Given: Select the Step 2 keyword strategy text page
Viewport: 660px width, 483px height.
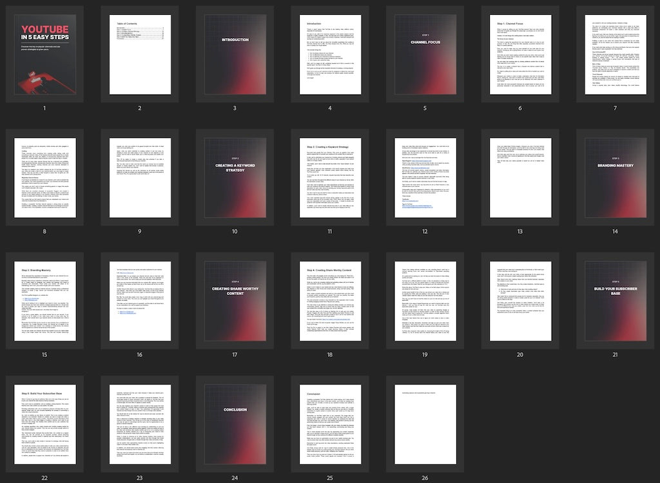Looking at the screenshot, I should click(x=330, y=177).
